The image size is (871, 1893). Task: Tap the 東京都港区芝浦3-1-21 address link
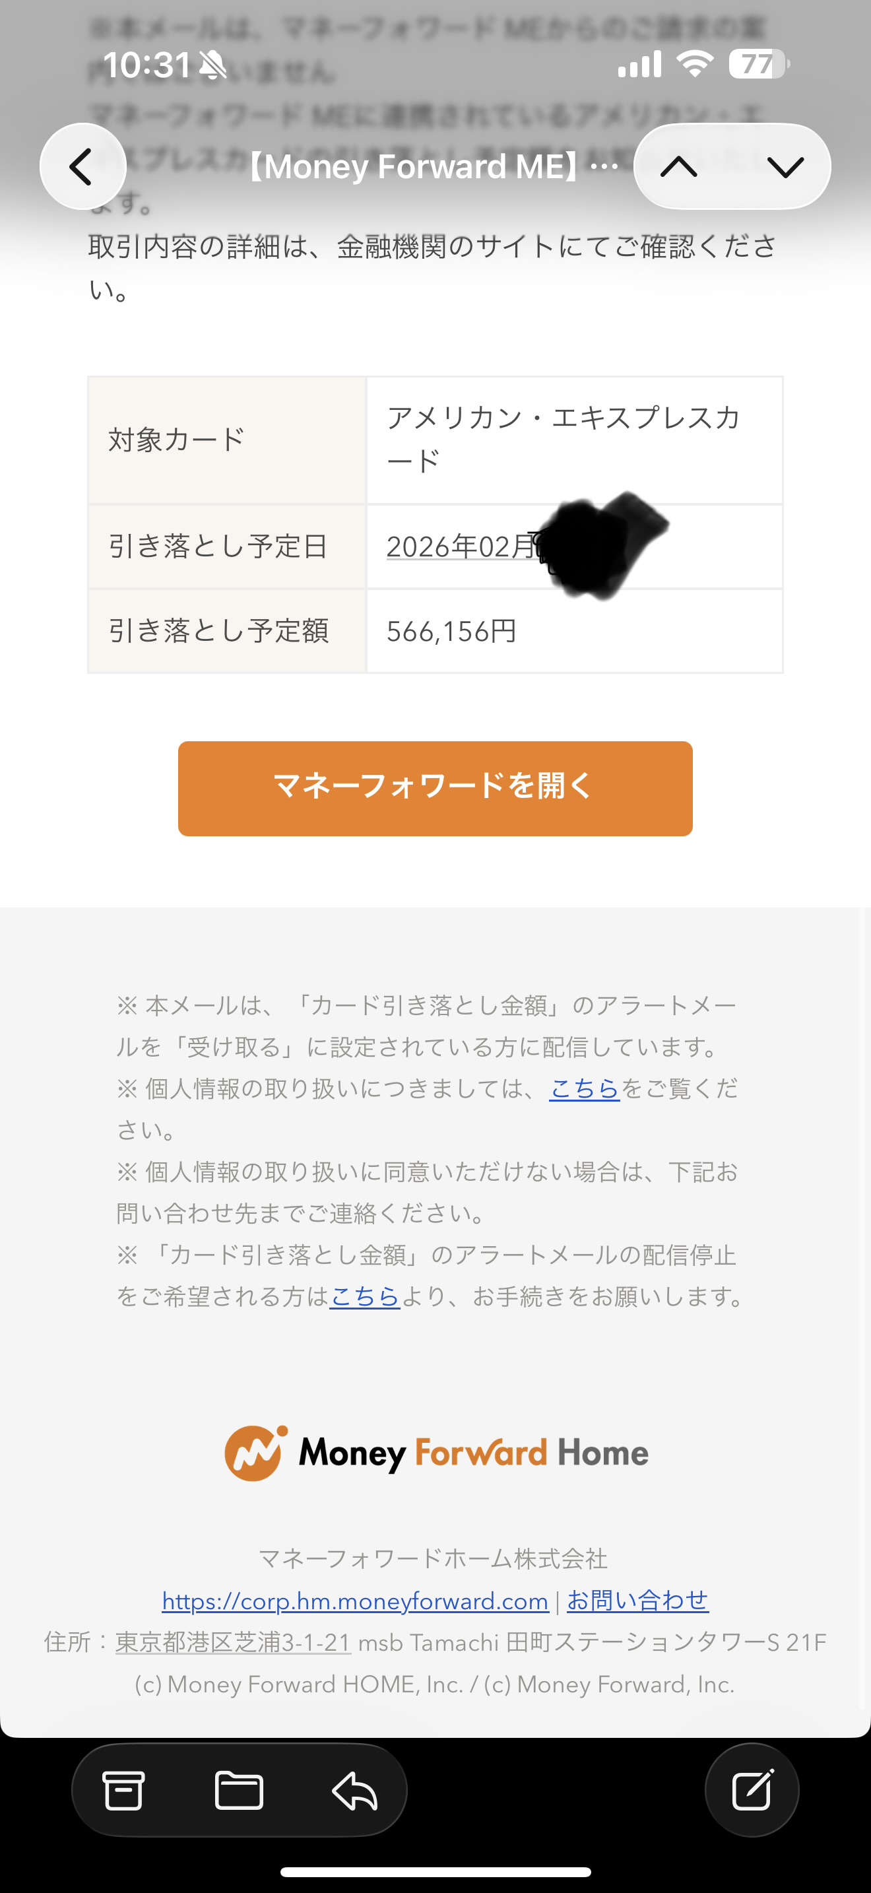[x=233, y=1642]
